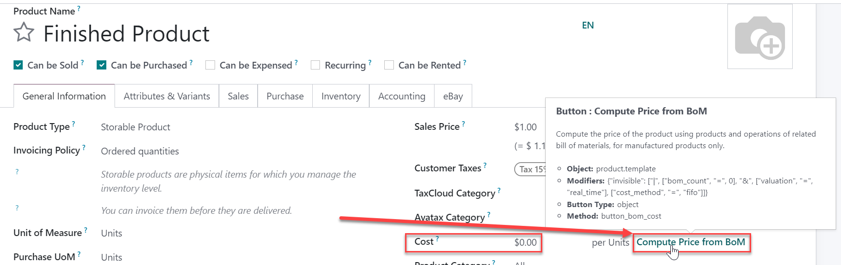
Task: Open the Inventory tab
Action: pyautogui.click(x=341, y=96)
